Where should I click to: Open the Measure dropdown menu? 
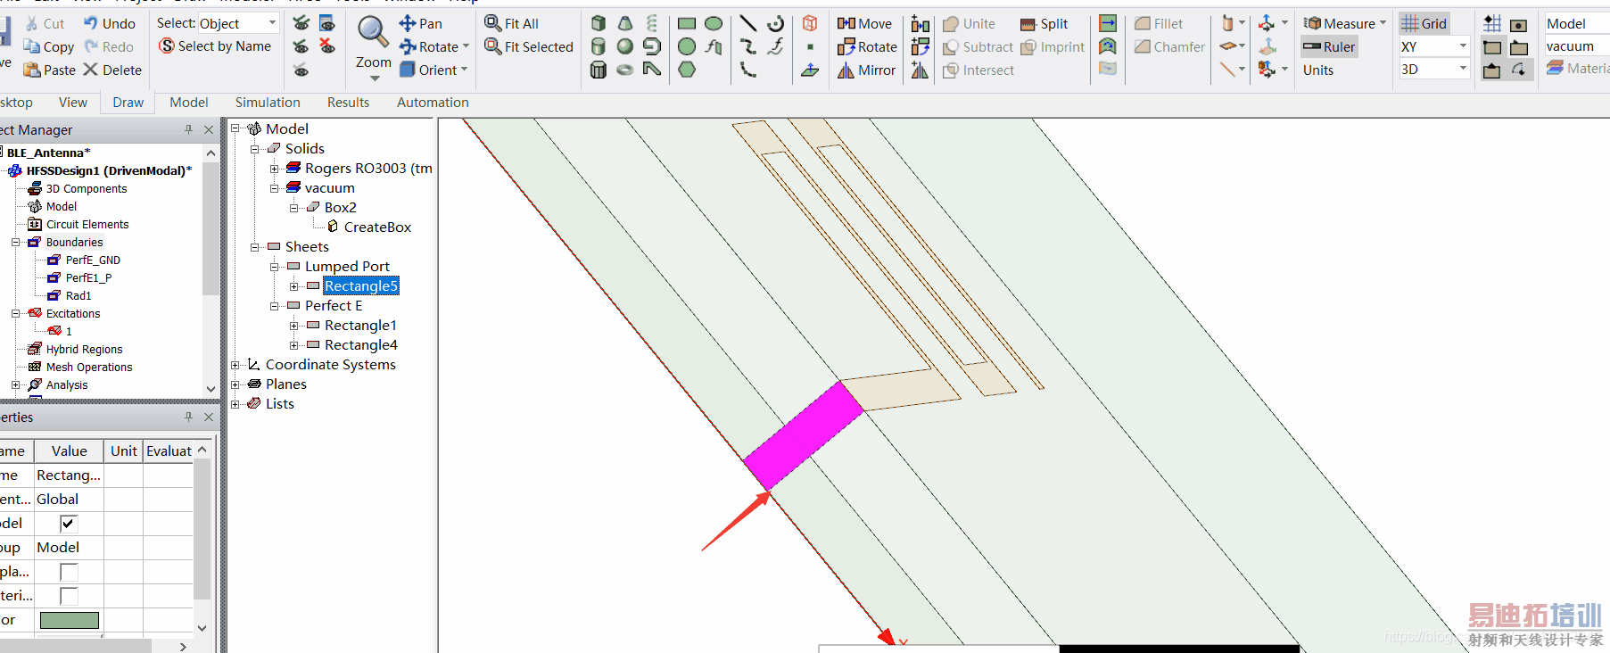(1383, 23)
